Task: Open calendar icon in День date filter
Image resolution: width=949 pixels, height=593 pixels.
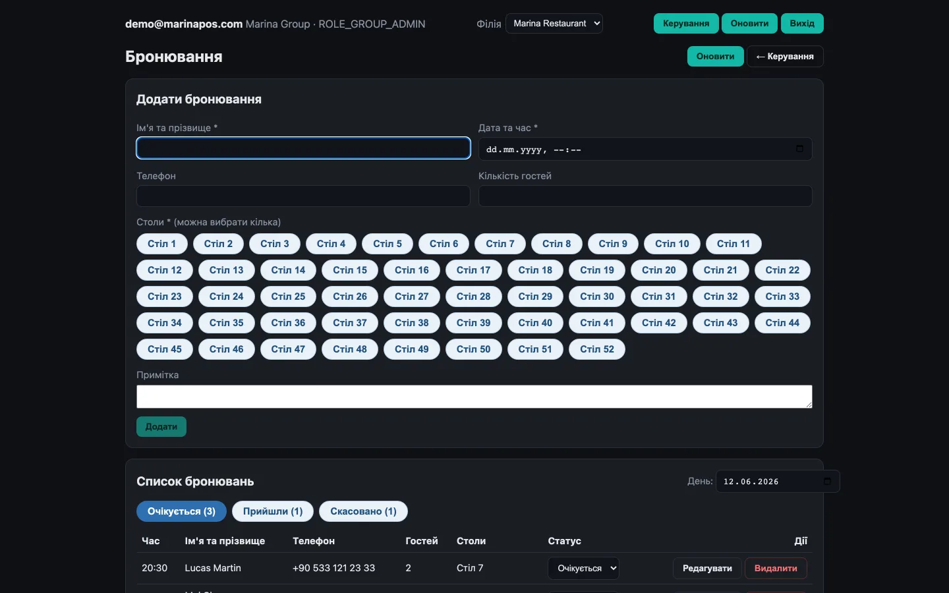Action: click(x=827, y=482)
